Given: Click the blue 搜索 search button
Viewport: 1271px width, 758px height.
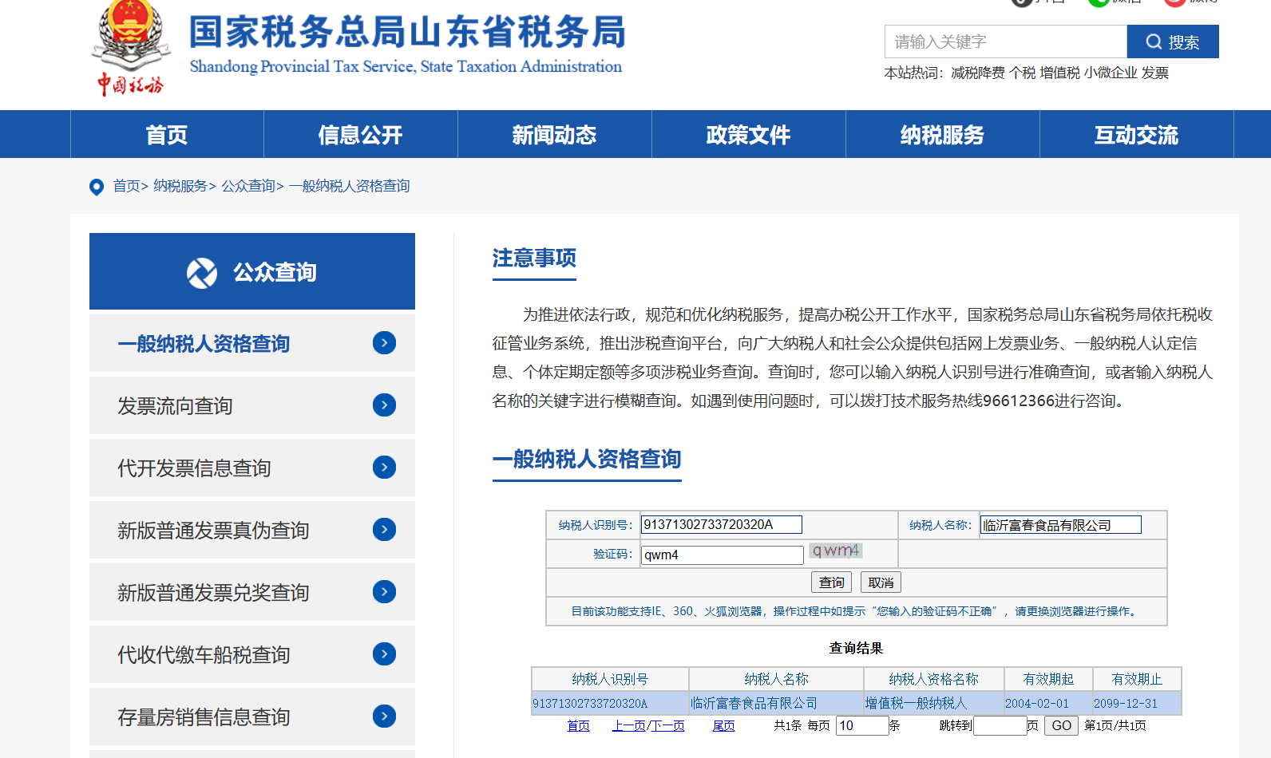Looking at the screenshot, I should (x=1172, y=42).
